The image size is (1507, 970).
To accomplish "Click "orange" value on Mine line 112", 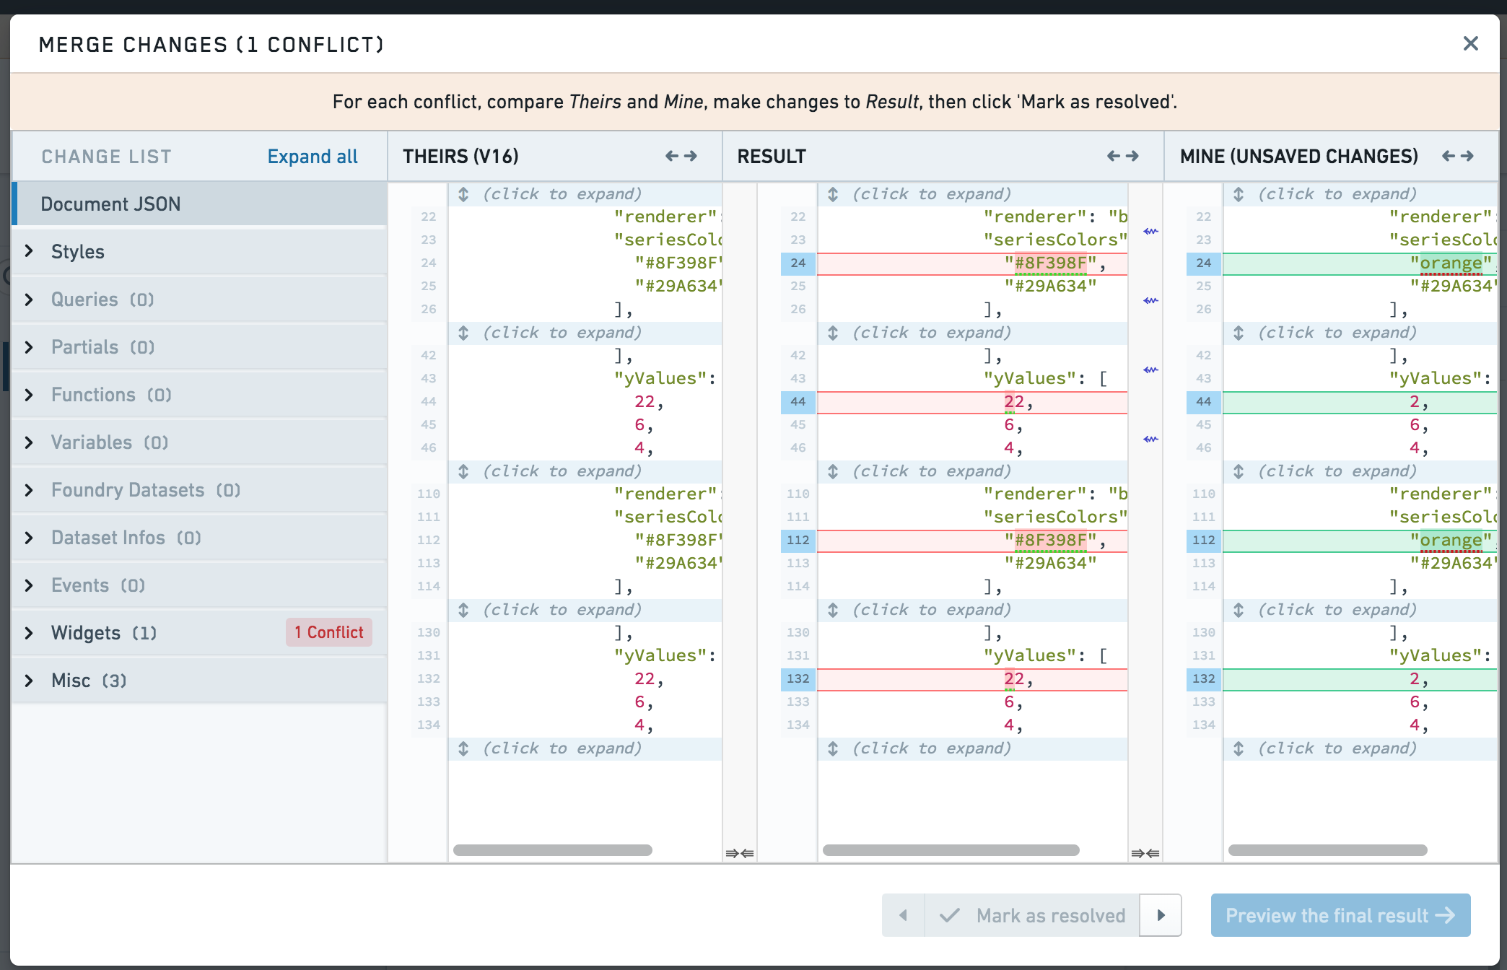I will (x=1451, y=540).
